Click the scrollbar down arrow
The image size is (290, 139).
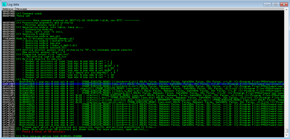pyautogui.click(x=286, y=136)
